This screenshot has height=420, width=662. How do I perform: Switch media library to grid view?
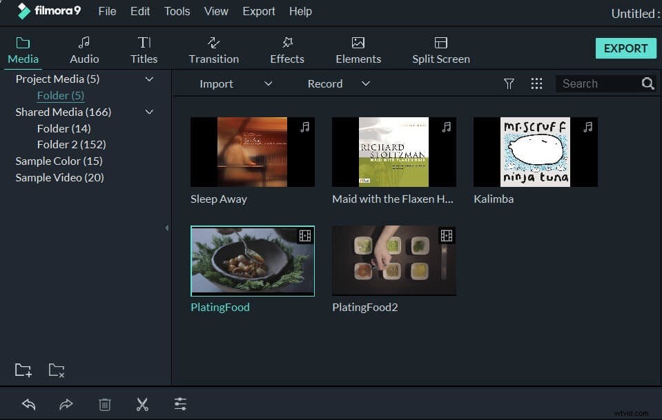click(x=537, y=83)
